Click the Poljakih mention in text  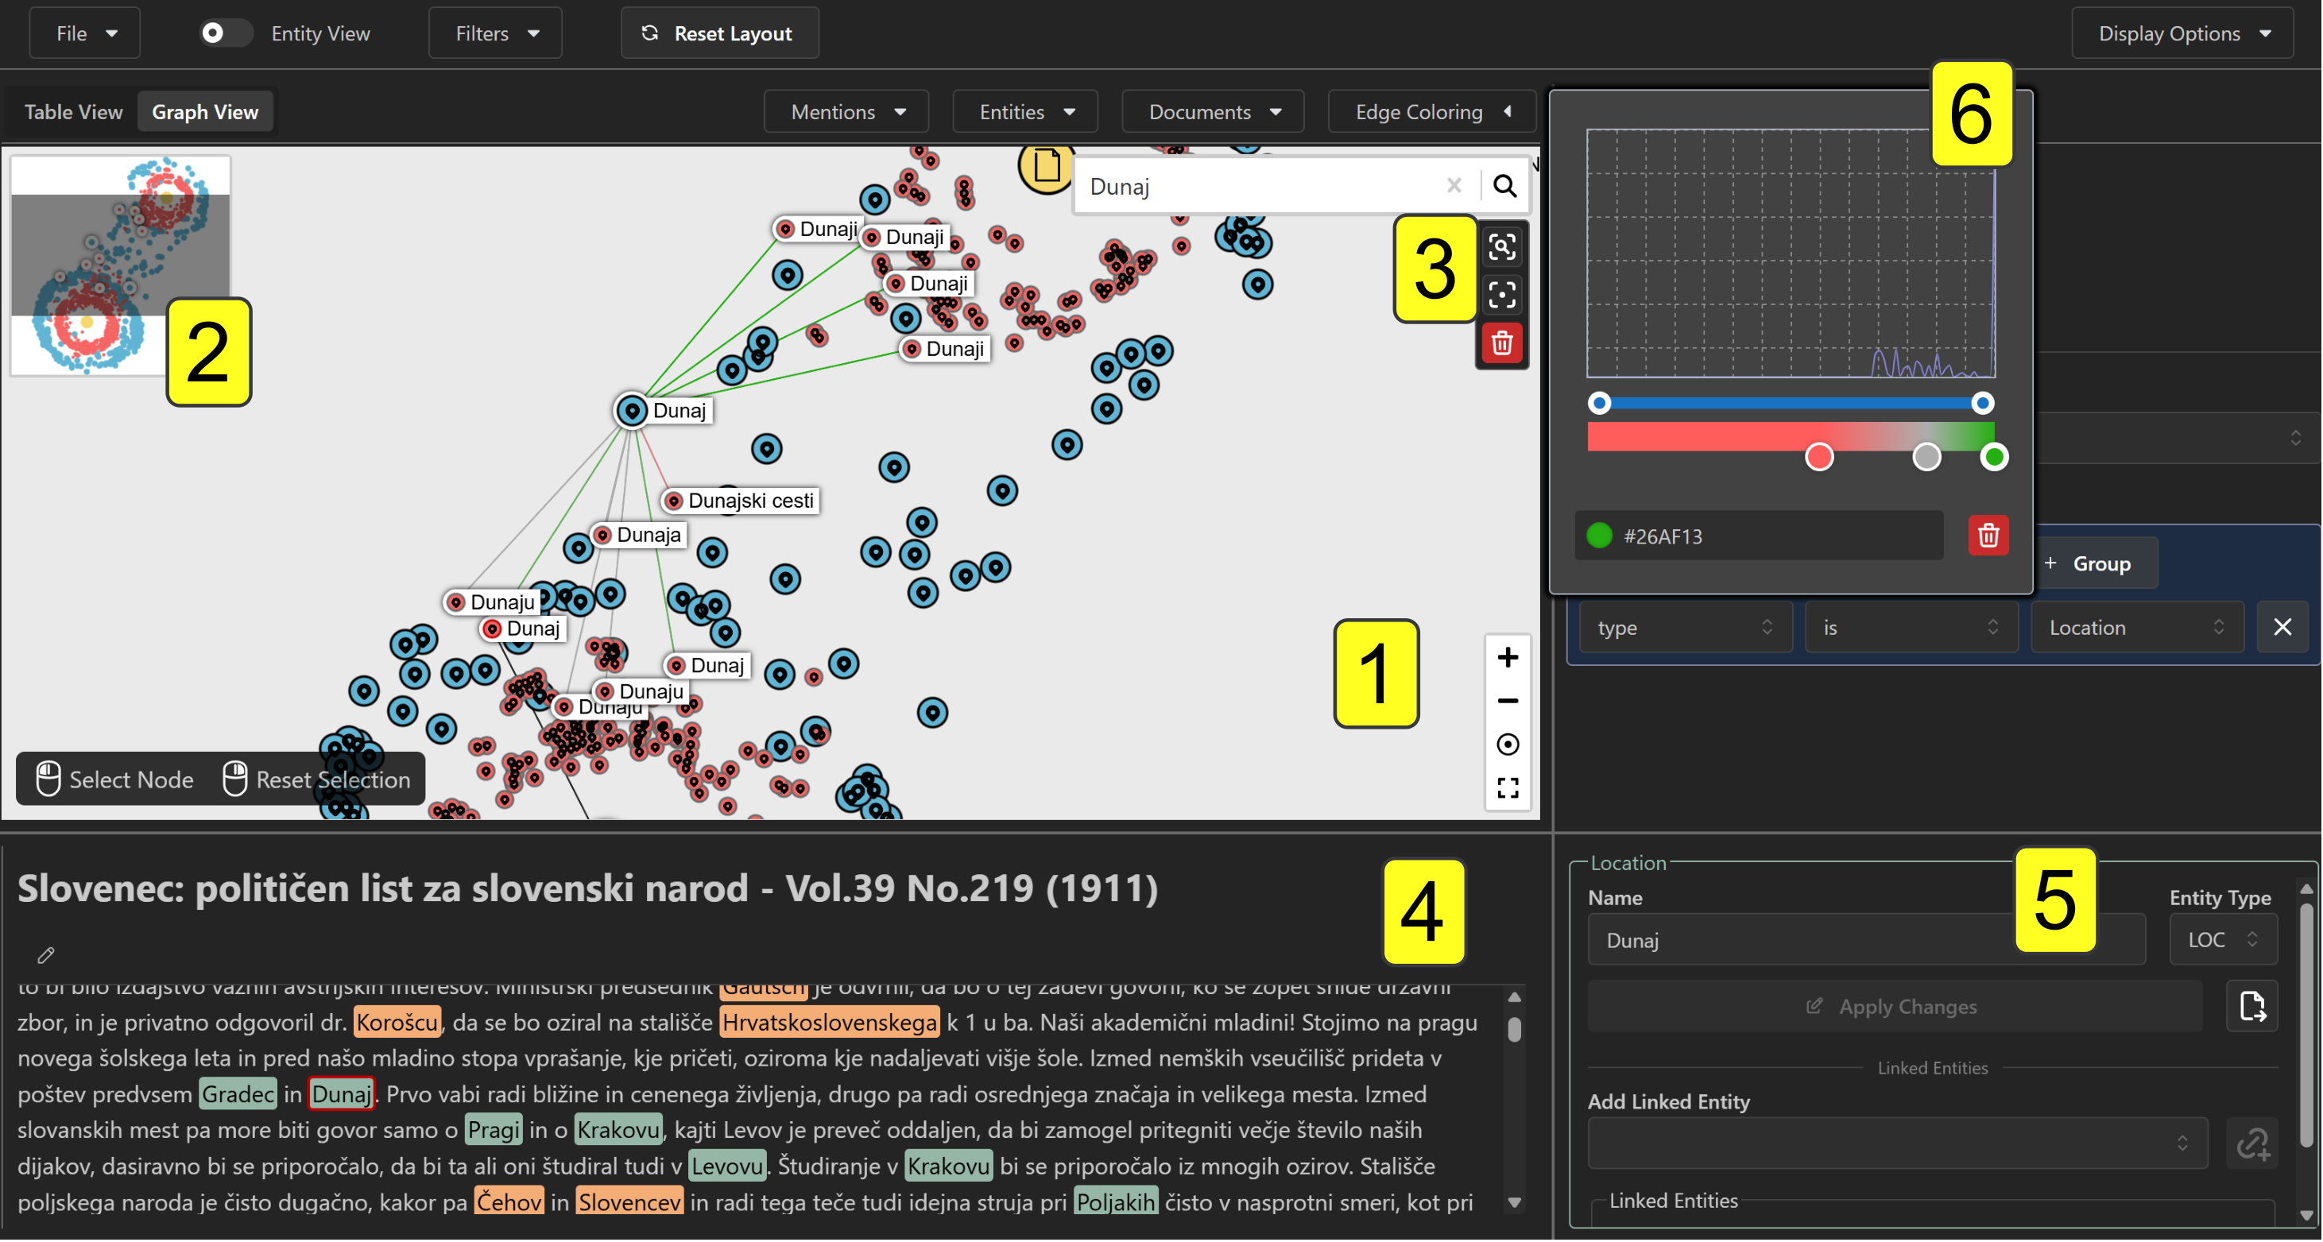(x=1116, y=1202)
